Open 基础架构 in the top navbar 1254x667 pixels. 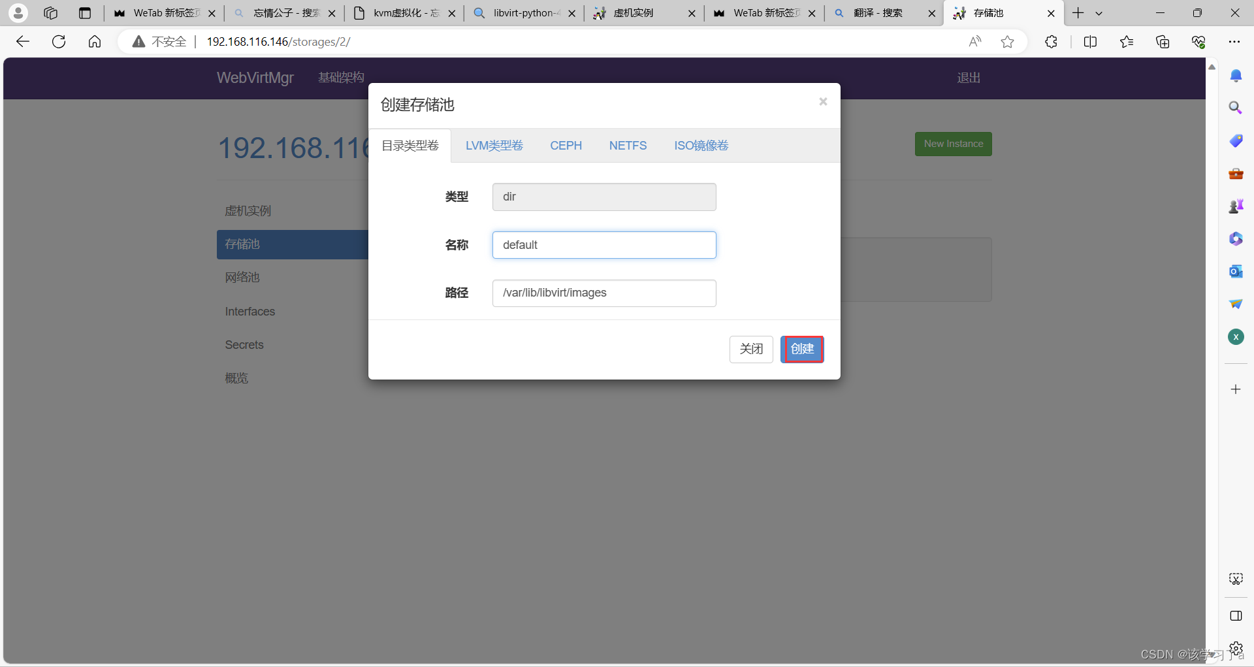pos(341,78)
